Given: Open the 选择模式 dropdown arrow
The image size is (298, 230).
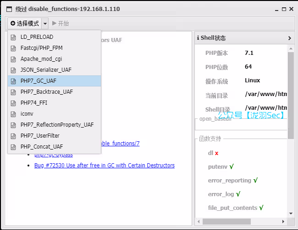Looking at the screenshot, I should (x=44, y=23).
